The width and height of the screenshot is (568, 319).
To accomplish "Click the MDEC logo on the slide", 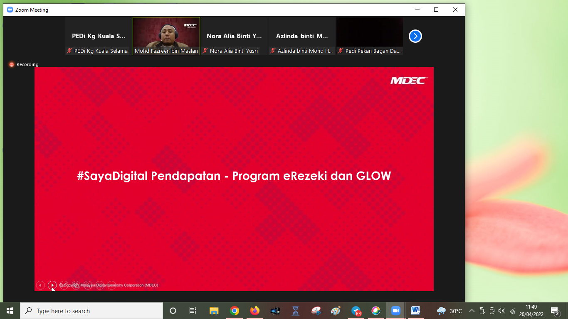I will pyautogui.click(x=409, y=80).
